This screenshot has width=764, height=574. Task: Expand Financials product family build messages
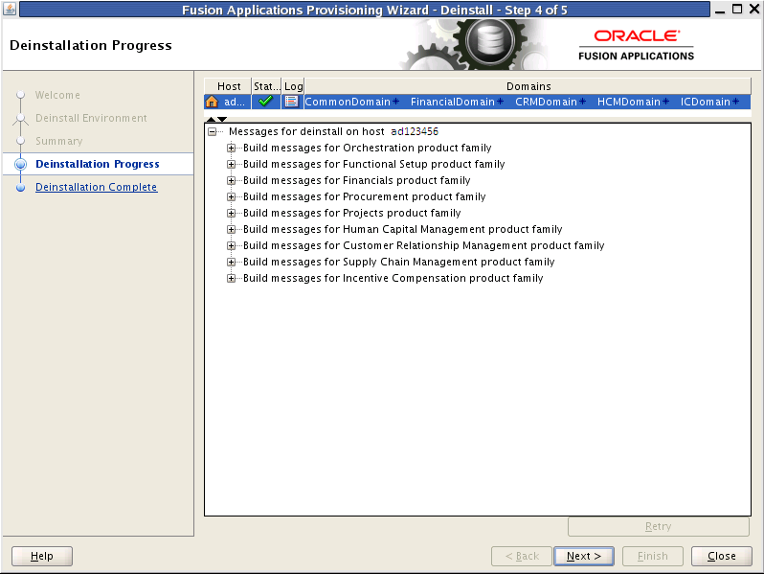coord(232,180)
